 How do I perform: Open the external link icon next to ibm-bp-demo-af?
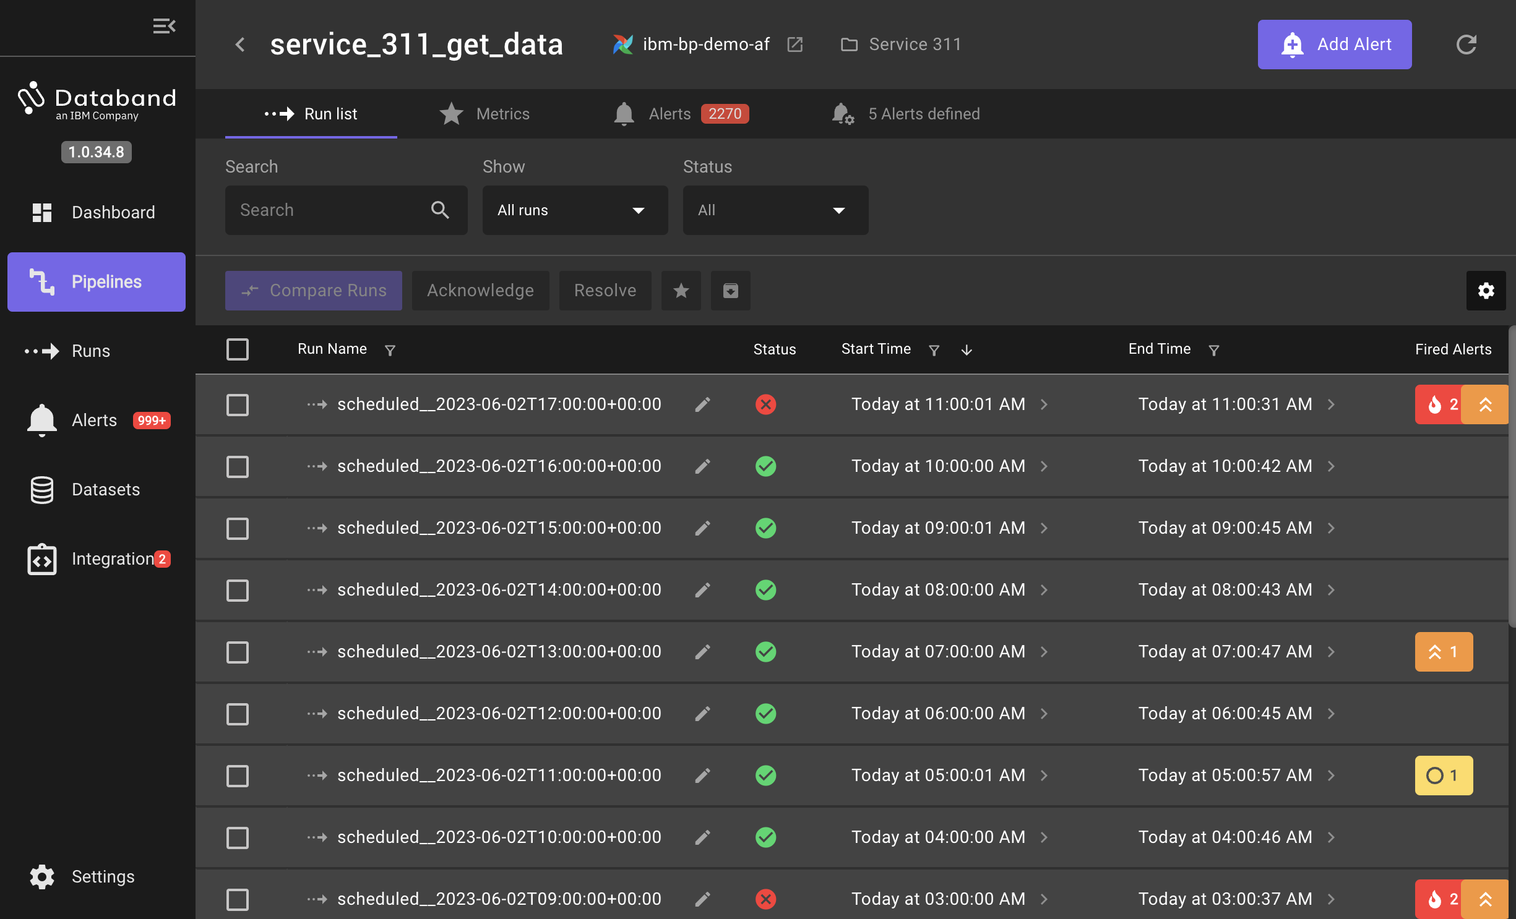[795, 45]
